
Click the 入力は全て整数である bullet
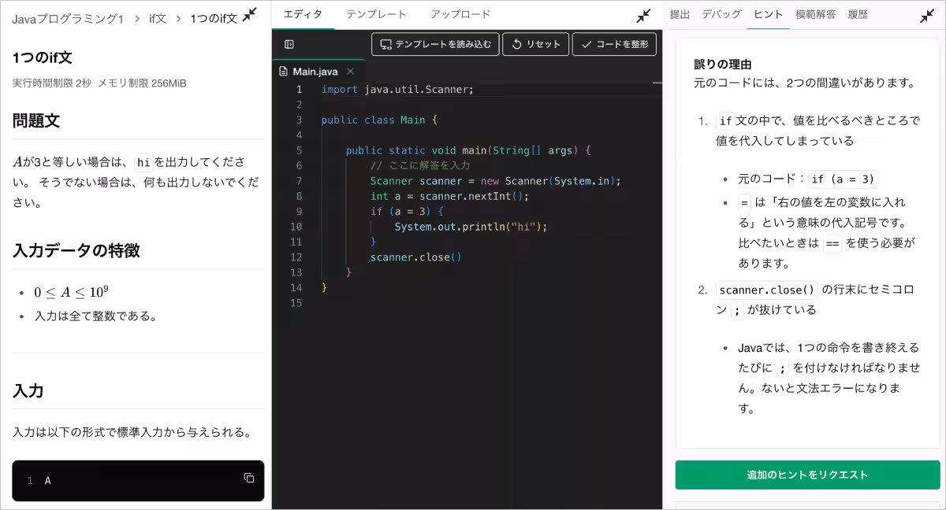(x=97, y=316)
